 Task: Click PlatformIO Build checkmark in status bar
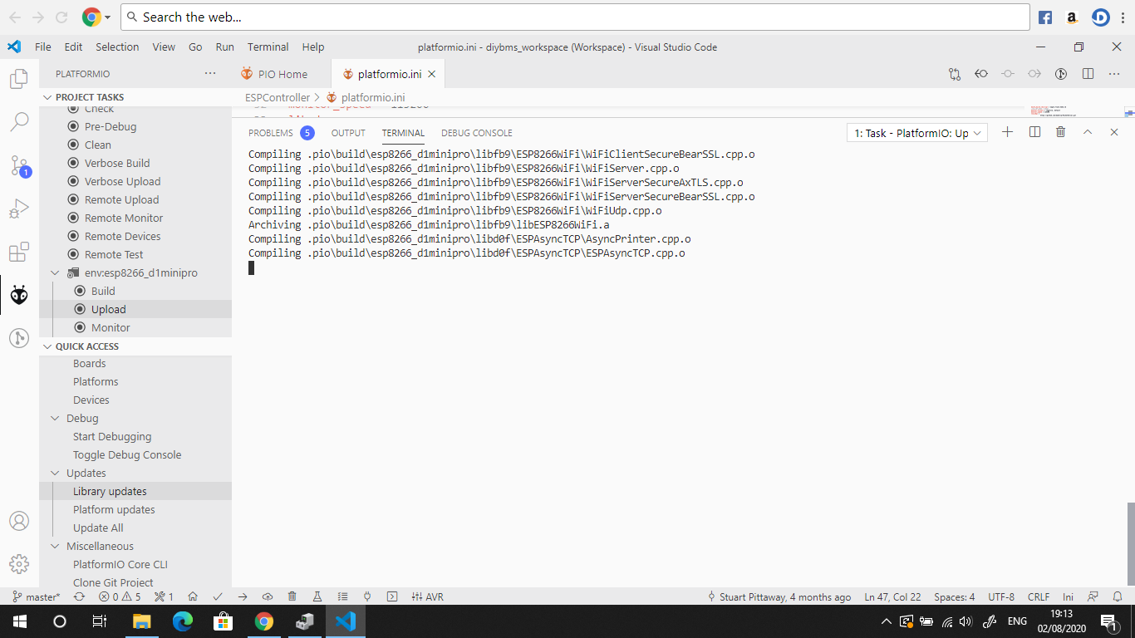(x=218, y=596)
